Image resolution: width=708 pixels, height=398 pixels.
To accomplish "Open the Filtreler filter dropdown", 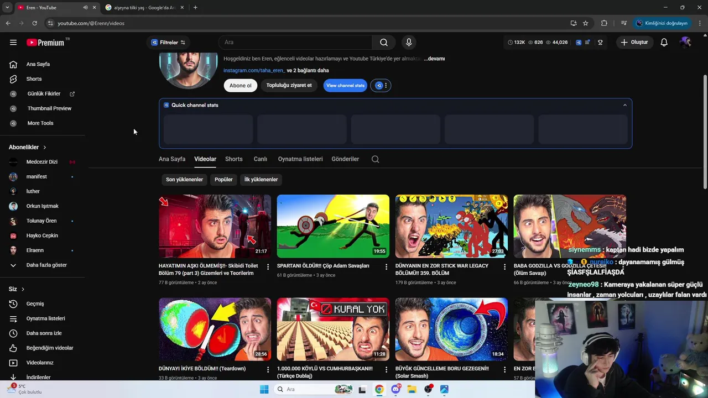I will 168,43.
